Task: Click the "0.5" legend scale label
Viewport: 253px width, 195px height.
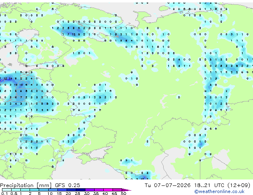Action: point(14,193)
